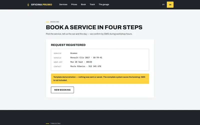
Task: Select the Mon 28 Sept drop-off value
Action: pyautogui.click(x=81, y=62)
